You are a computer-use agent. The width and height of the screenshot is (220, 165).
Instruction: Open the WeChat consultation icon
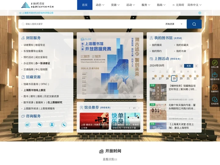click(x=40, y=125)
